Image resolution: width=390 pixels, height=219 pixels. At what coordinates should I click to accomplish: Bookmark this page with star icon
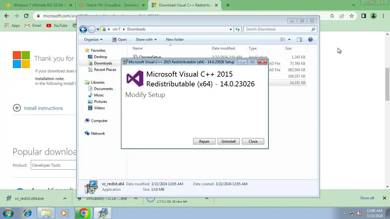tap(352, 16)
